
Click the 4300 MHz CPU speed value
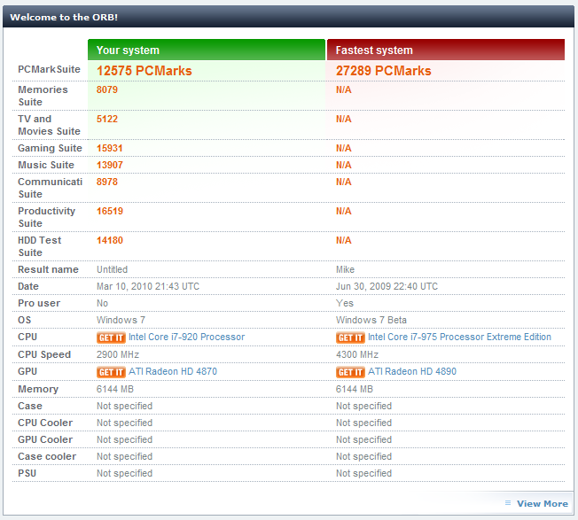[357, 354]
